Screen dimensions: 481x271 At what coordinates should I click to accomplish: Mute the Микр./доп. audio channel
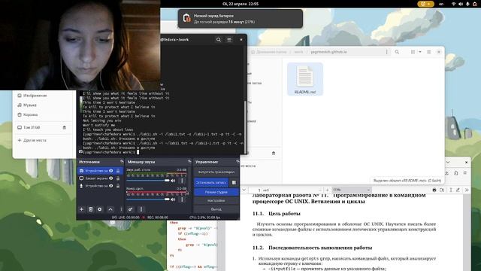pos(173,199)
